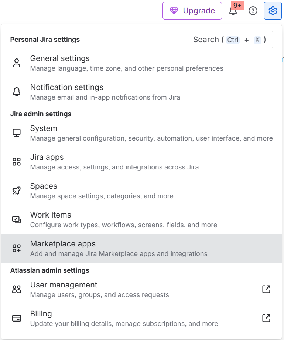Open Billing settings
This screenshot has height=340, width=284.
[141, 318]
